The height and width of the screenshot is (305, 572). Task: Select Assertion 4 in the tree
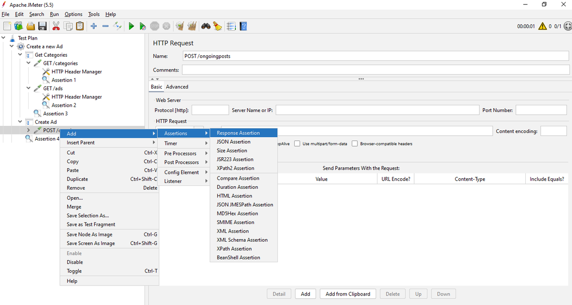tap(47, 139)
